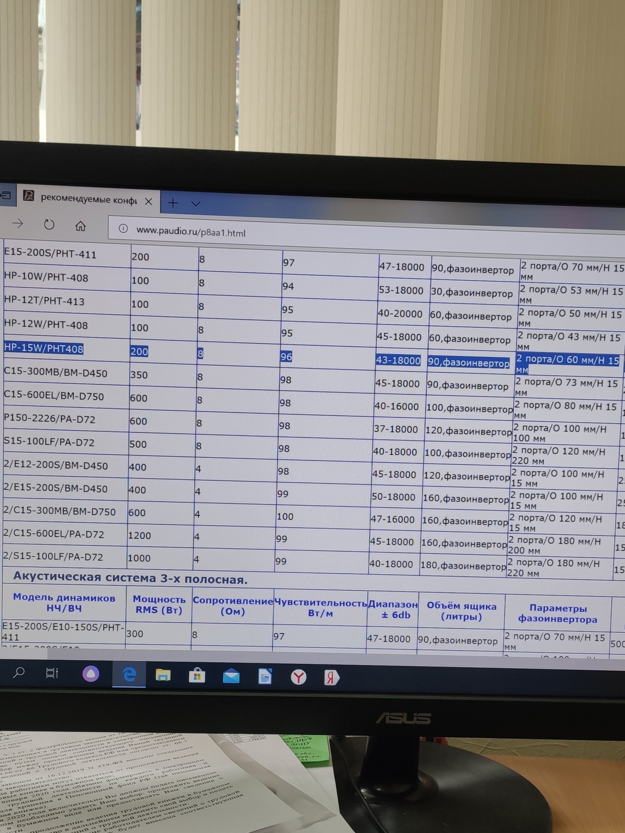Click the power value 1200

(x=139, y=536)
